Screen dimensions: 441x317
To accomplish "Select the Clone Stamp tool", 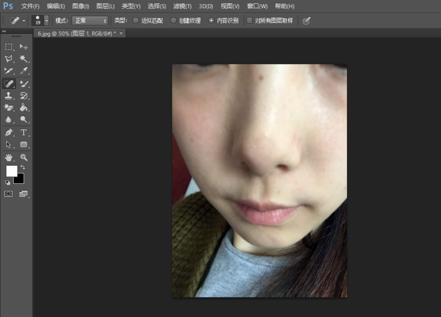I will pos(9,96).
